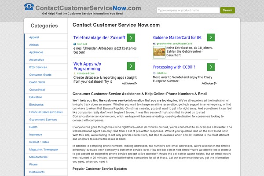Image resolution: width=264 pixels, height=176 pixels.
Task: Go to Internet / Cable category
Action: point(39,142)
